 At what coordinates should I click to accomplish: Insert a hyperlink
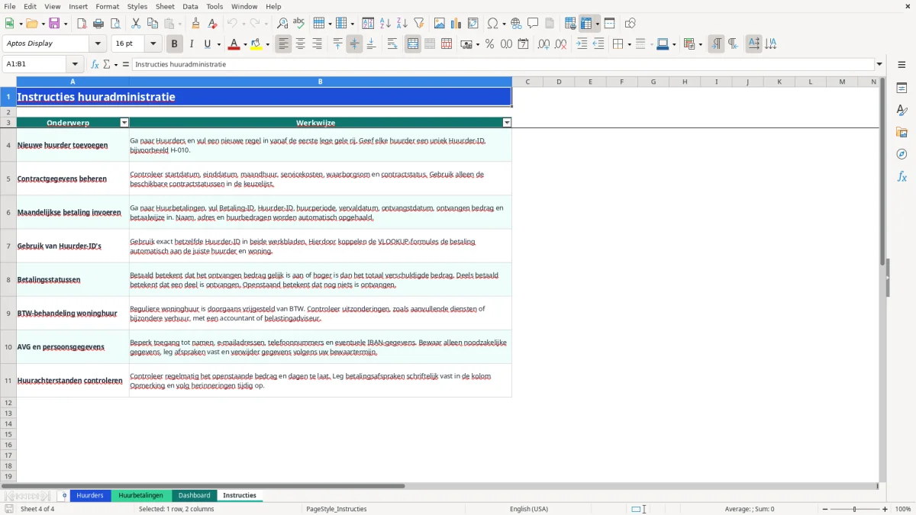516,24
